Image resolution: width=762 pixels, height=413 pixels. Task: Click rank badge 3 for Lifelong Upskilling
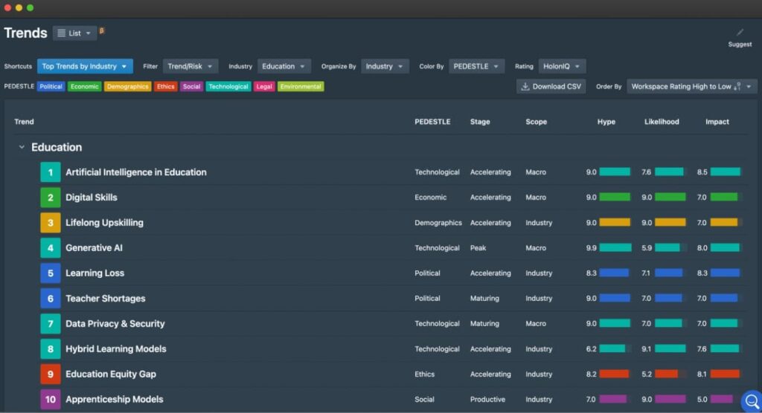[51, 223]
